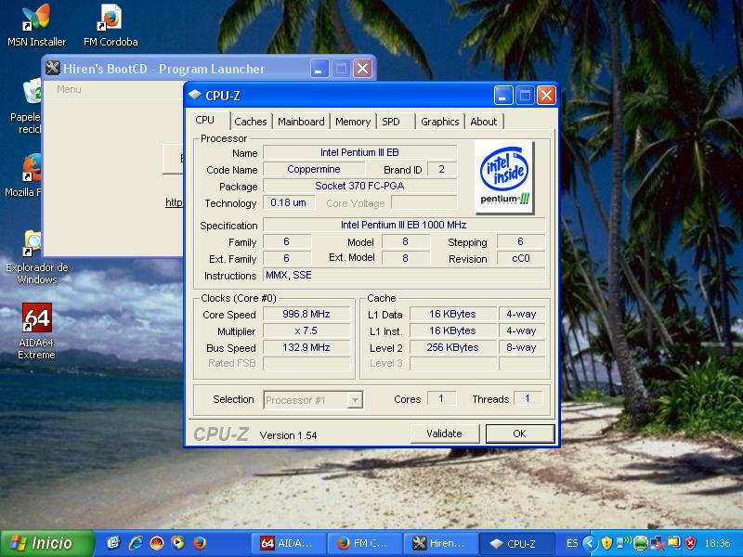This screenshot has height=557, width=743.
Task: Click the L1 Data 16 KBytes value
Action: click(453, 314)
